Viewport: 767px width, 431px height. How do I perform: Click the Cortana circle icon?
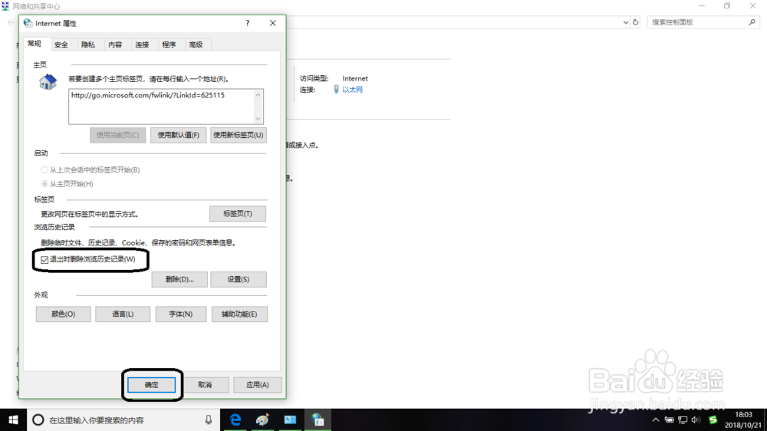(38, 419)
